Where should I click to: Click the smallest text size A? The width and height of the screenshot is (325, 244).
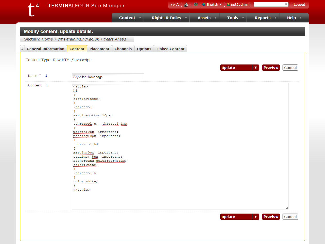tap(171, 5)
